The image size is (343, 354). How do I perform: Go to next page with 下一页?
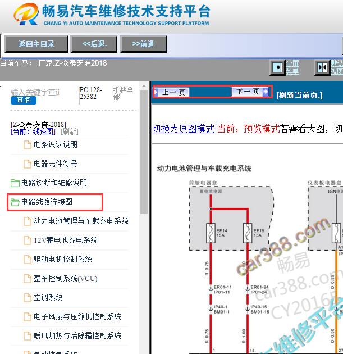point(250,92)
